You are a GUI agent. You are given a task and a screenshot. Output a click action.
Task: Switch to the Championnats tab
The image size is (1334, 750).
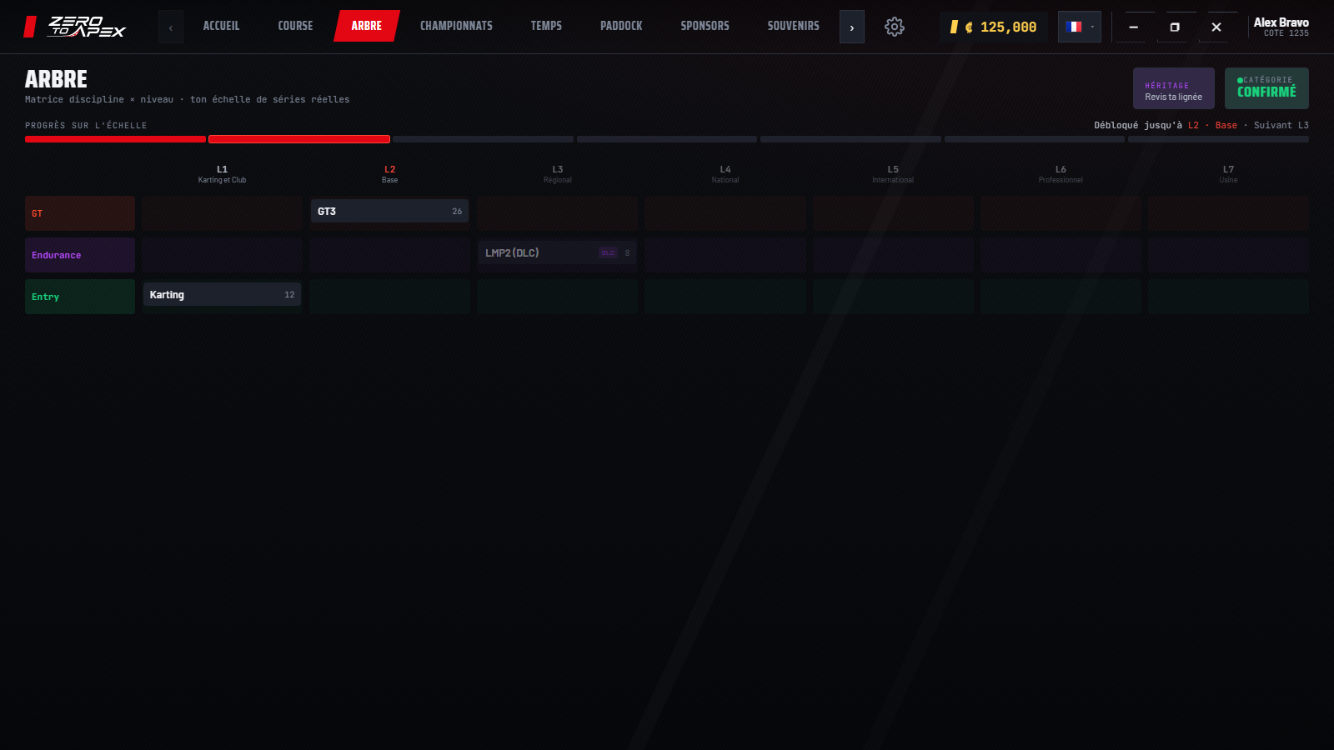(456, 26)
